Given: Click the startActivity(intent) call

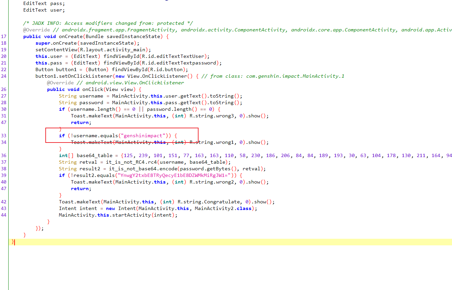Looking at the screenshot, I should [x=143, y=215].
